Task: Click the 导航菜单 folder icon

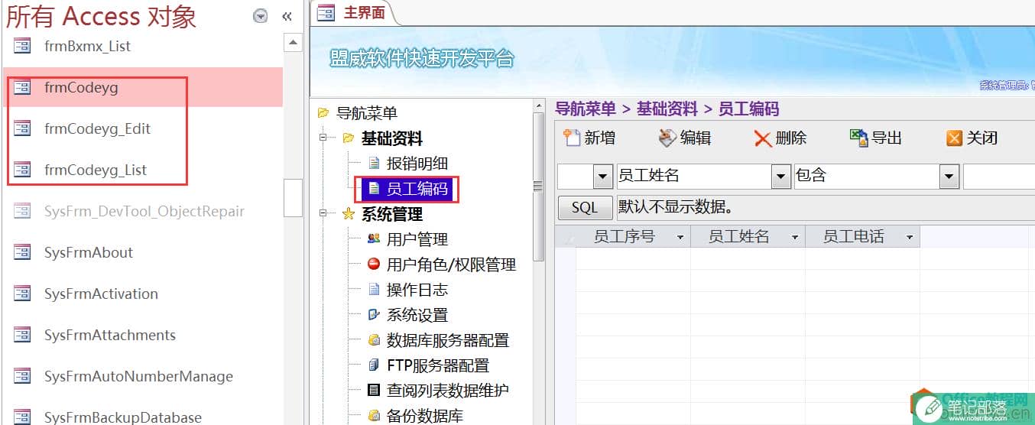Action: click(x=323, y=113)
